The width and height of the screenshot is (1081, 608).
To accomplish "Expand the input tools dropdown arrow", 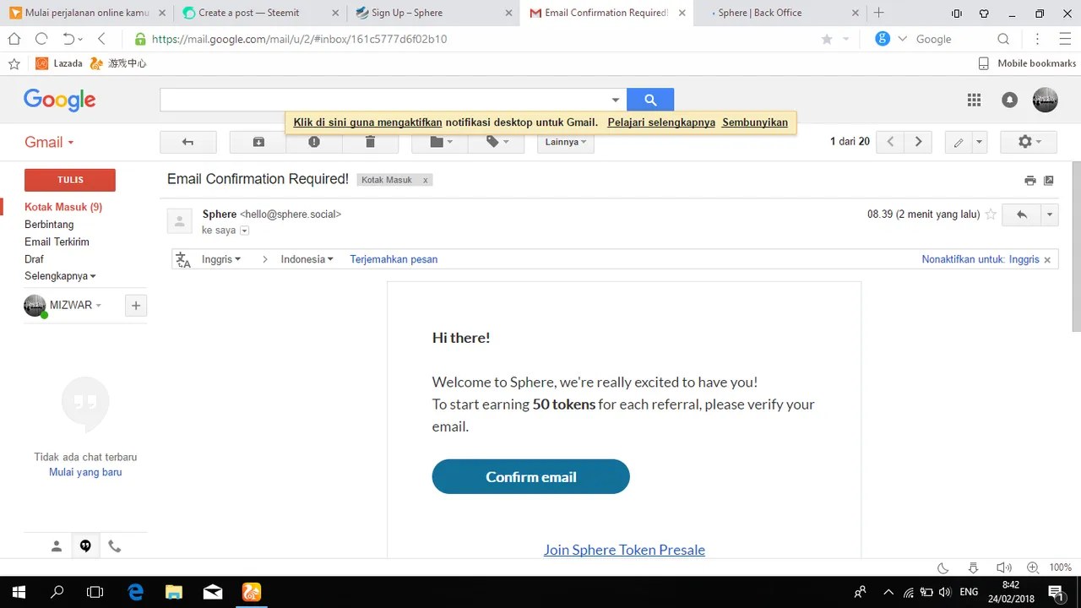I will pyautogui.click(x=980, y=142).
